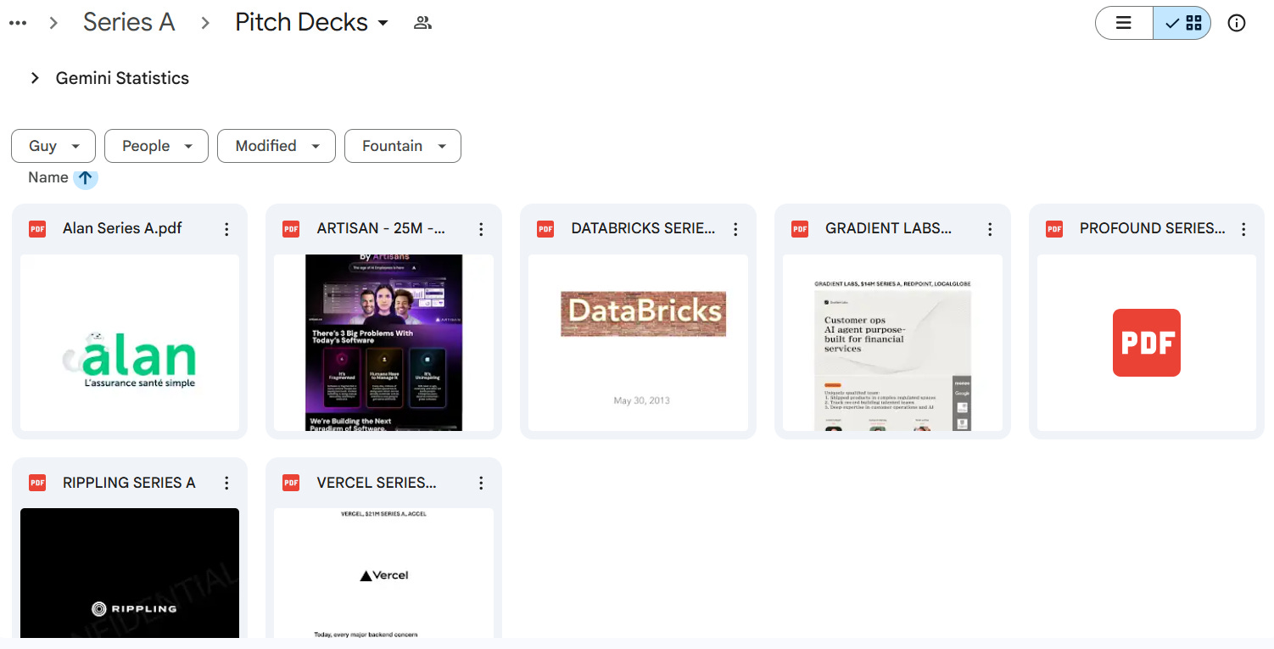The height and width of the screenshot is (649, 1274).
Task: Open the Modified filter dropdown
Action: [277, 146]
